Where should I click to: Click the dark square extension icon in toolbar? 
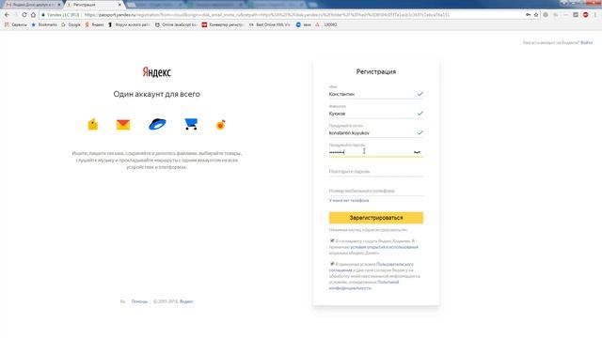click(x=576, y=15)
